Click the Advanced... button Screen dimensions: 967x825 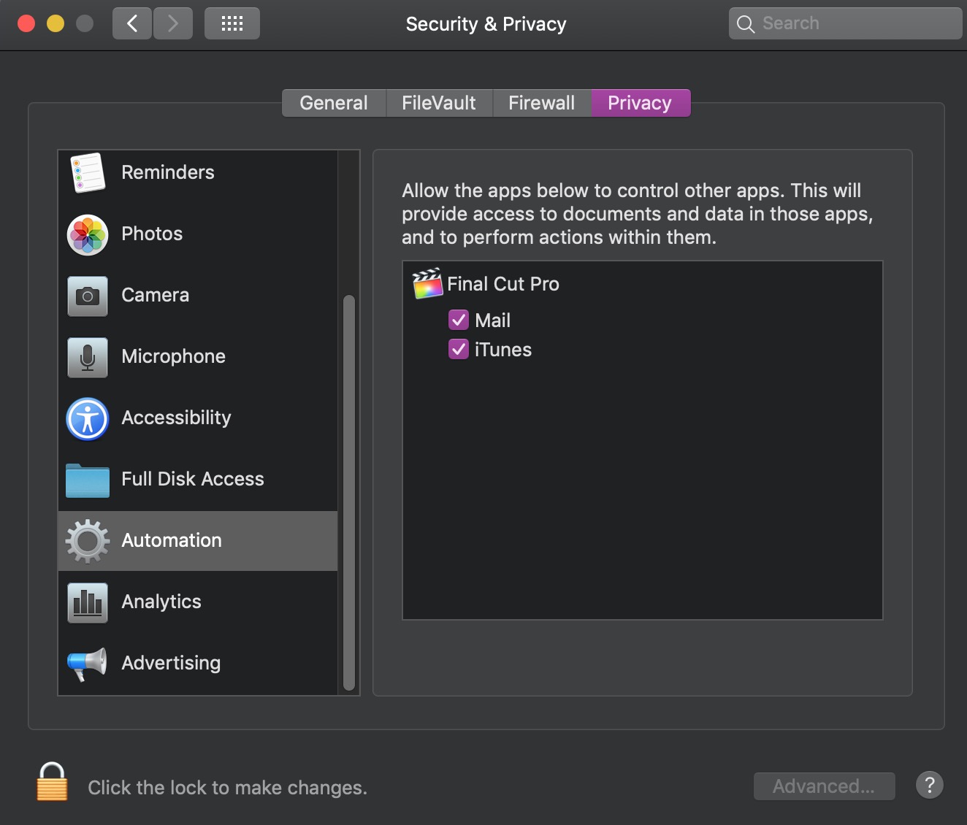pos(824,786)
